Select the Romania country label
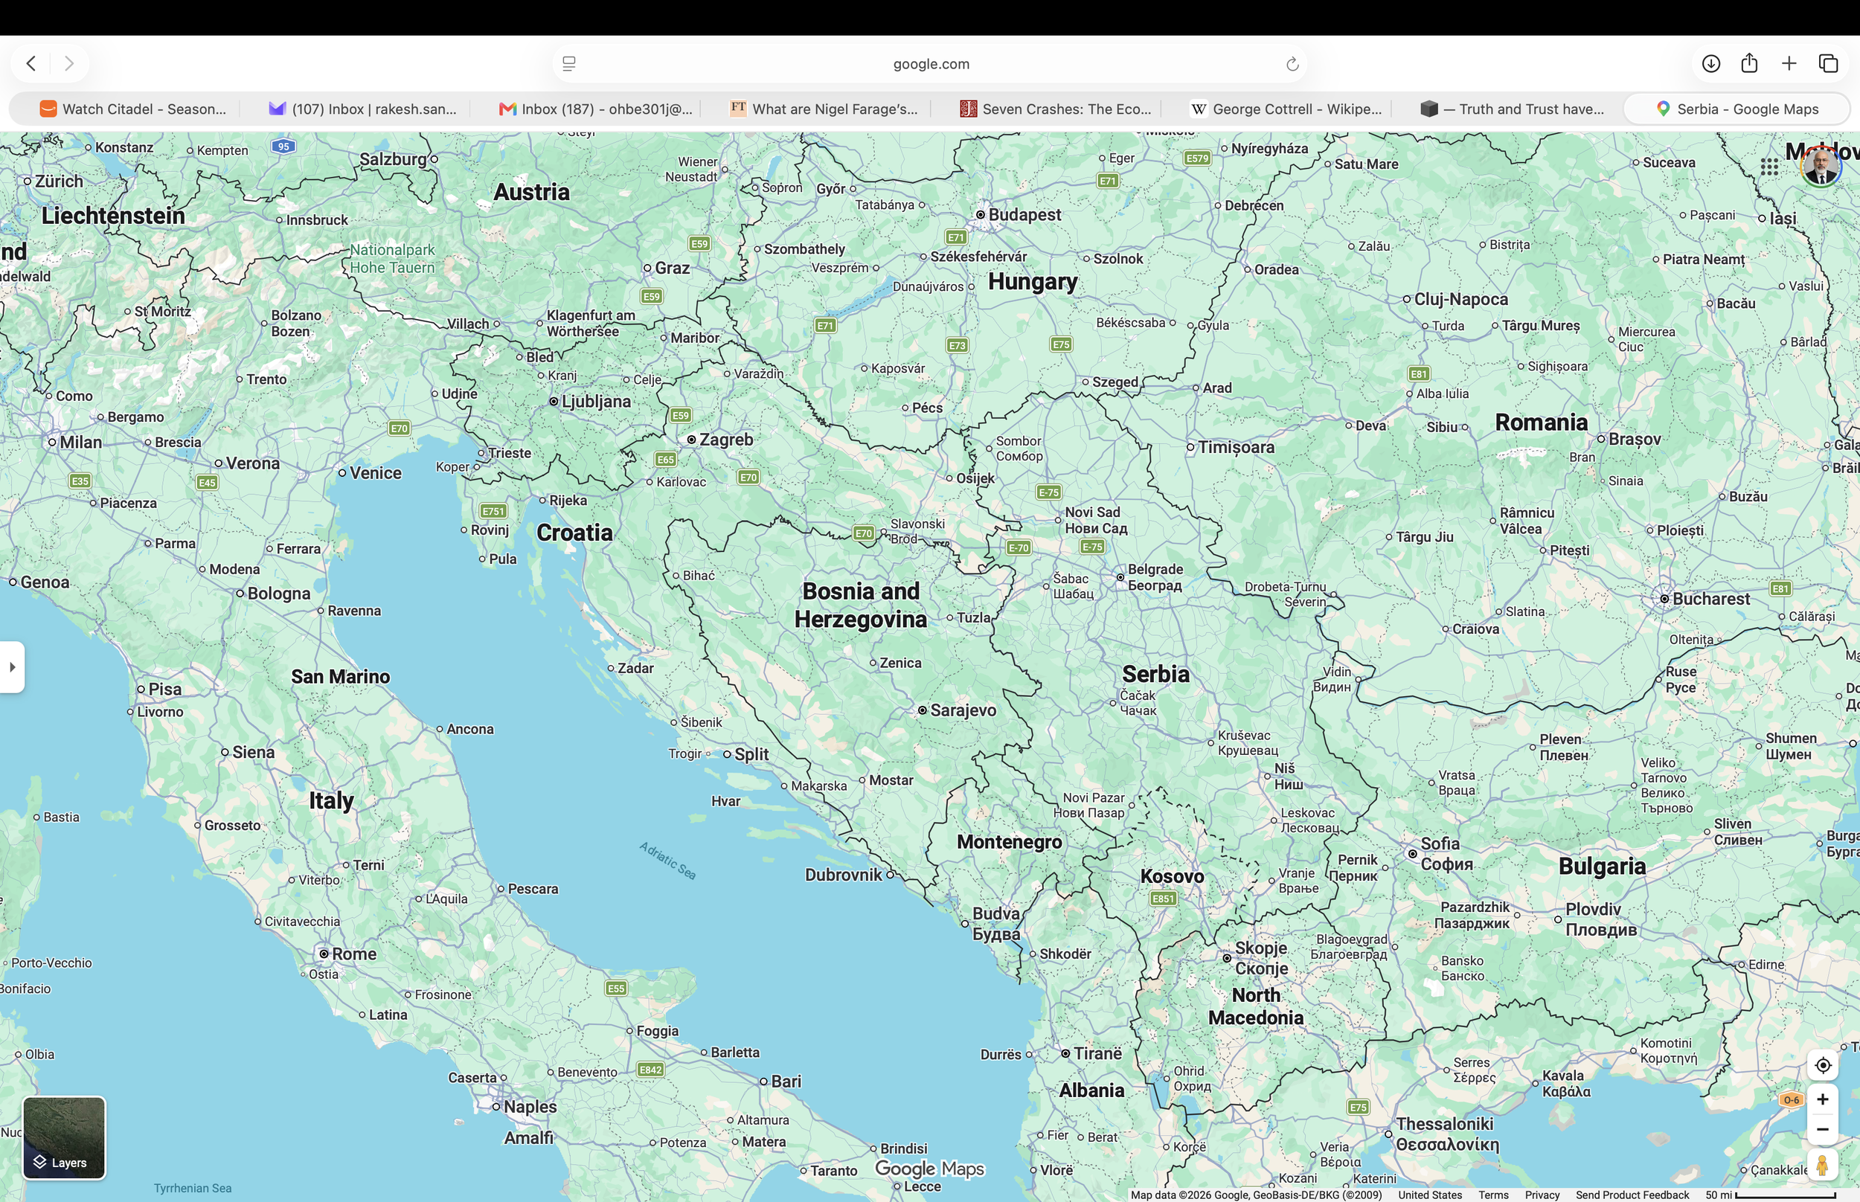The image size is (1860, 1202). (1542, 422)
